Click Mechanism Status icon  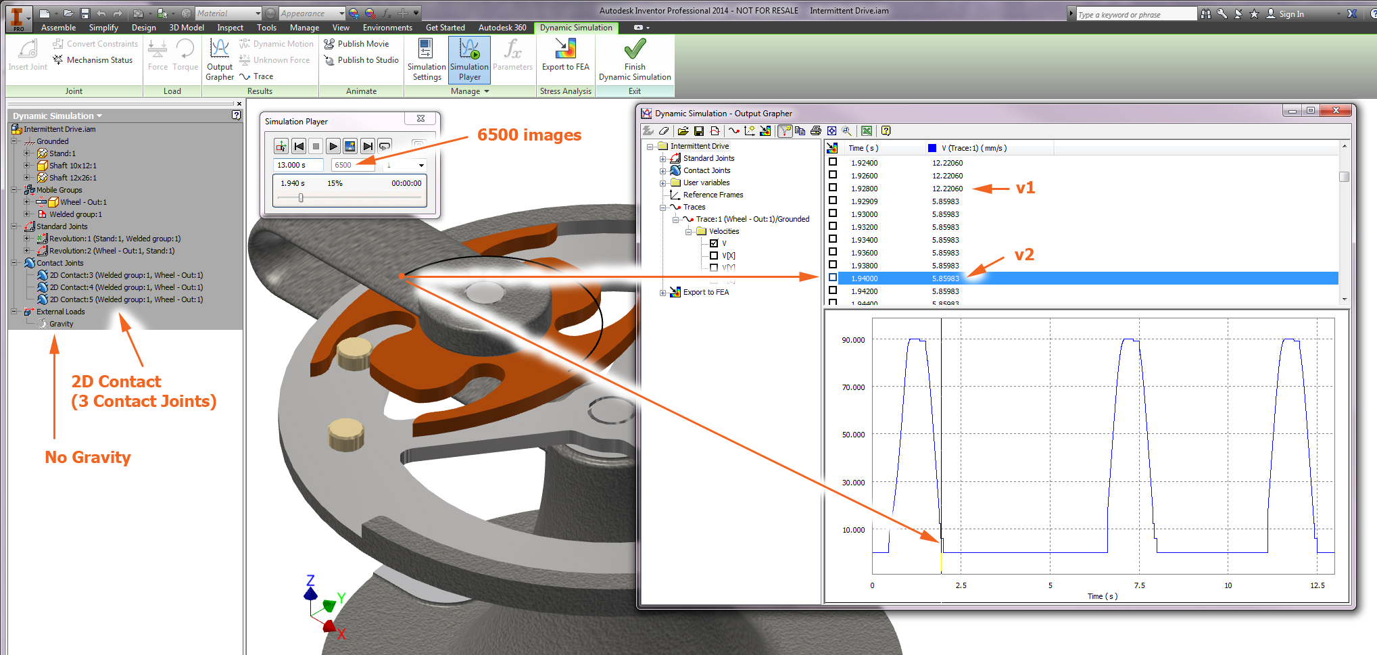(59, 60)
